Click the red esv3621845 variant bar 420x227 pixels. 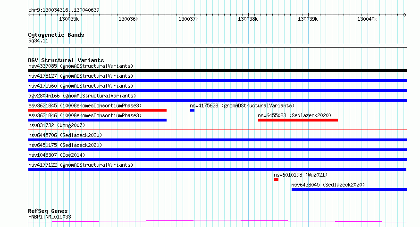click(97, 110)
